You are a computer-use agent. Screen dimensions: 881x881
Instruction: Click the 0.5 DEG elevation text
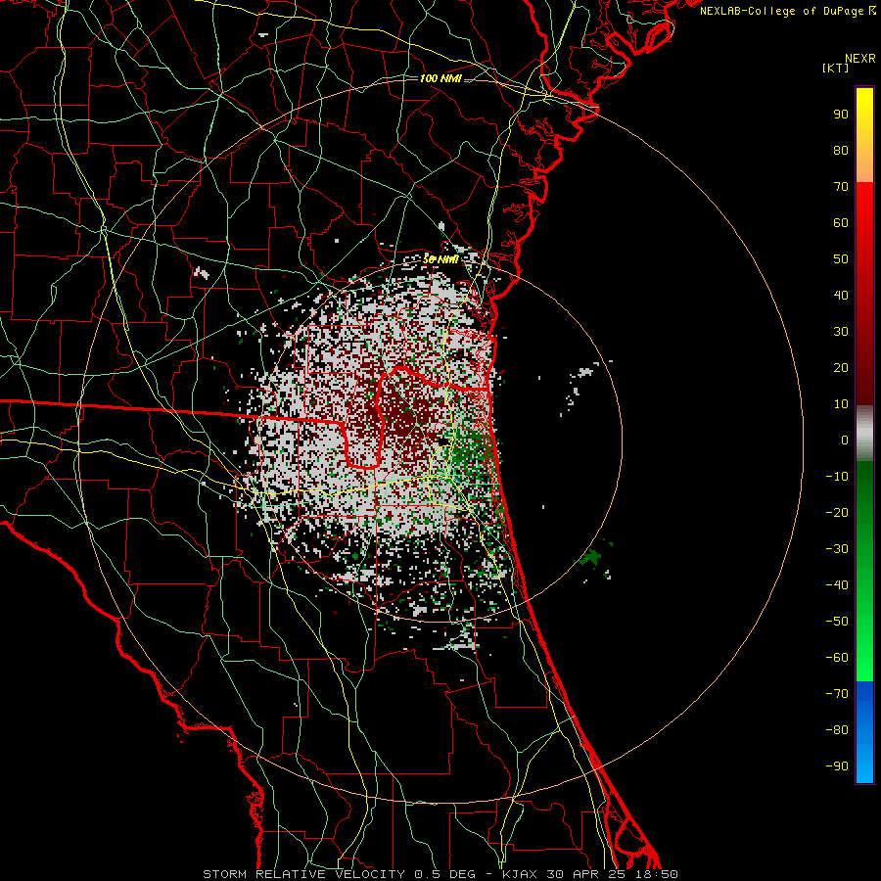tap(445, 874)
